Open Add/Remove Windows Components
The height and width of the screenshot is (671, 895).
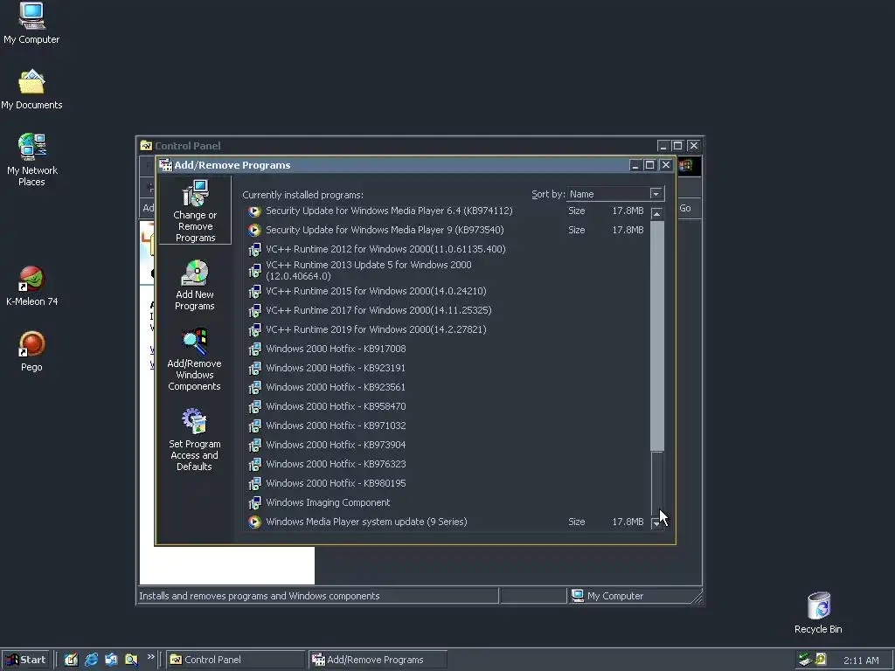(195, 359)
